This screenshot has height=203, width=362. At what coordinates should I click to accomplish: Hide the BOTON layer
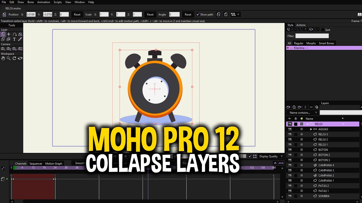click(x=290, y=150)
